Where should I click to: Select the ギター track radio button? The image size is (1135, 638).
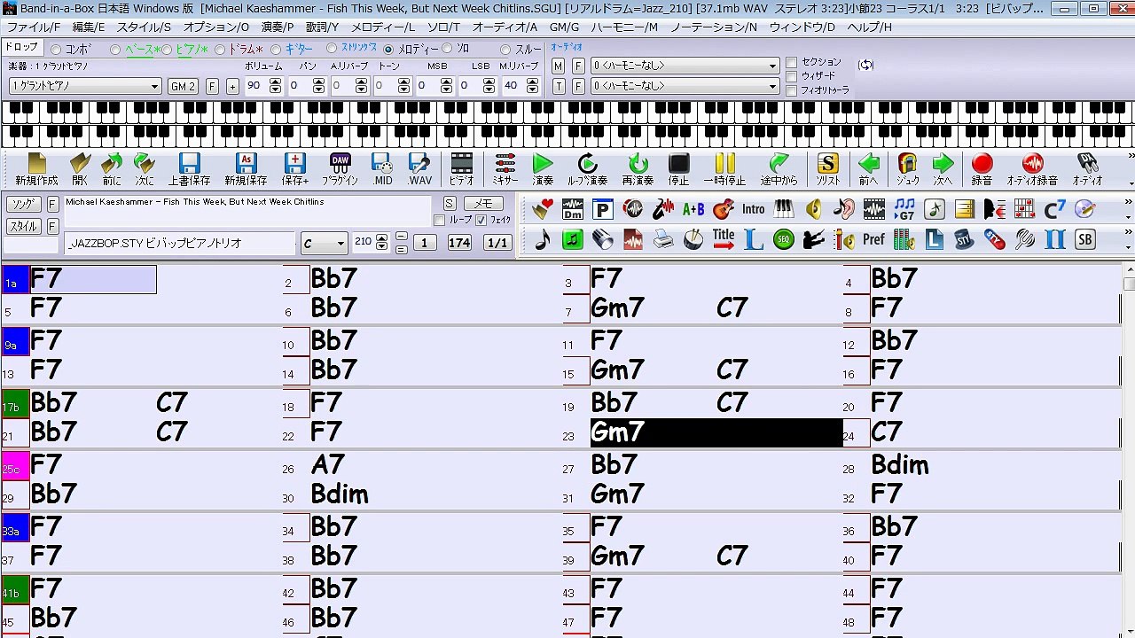point(276,50)
